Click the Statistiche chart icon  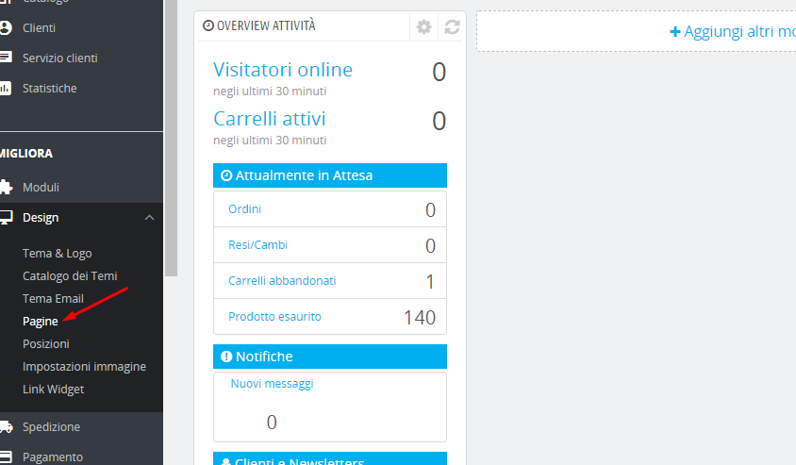pos(5,88)
